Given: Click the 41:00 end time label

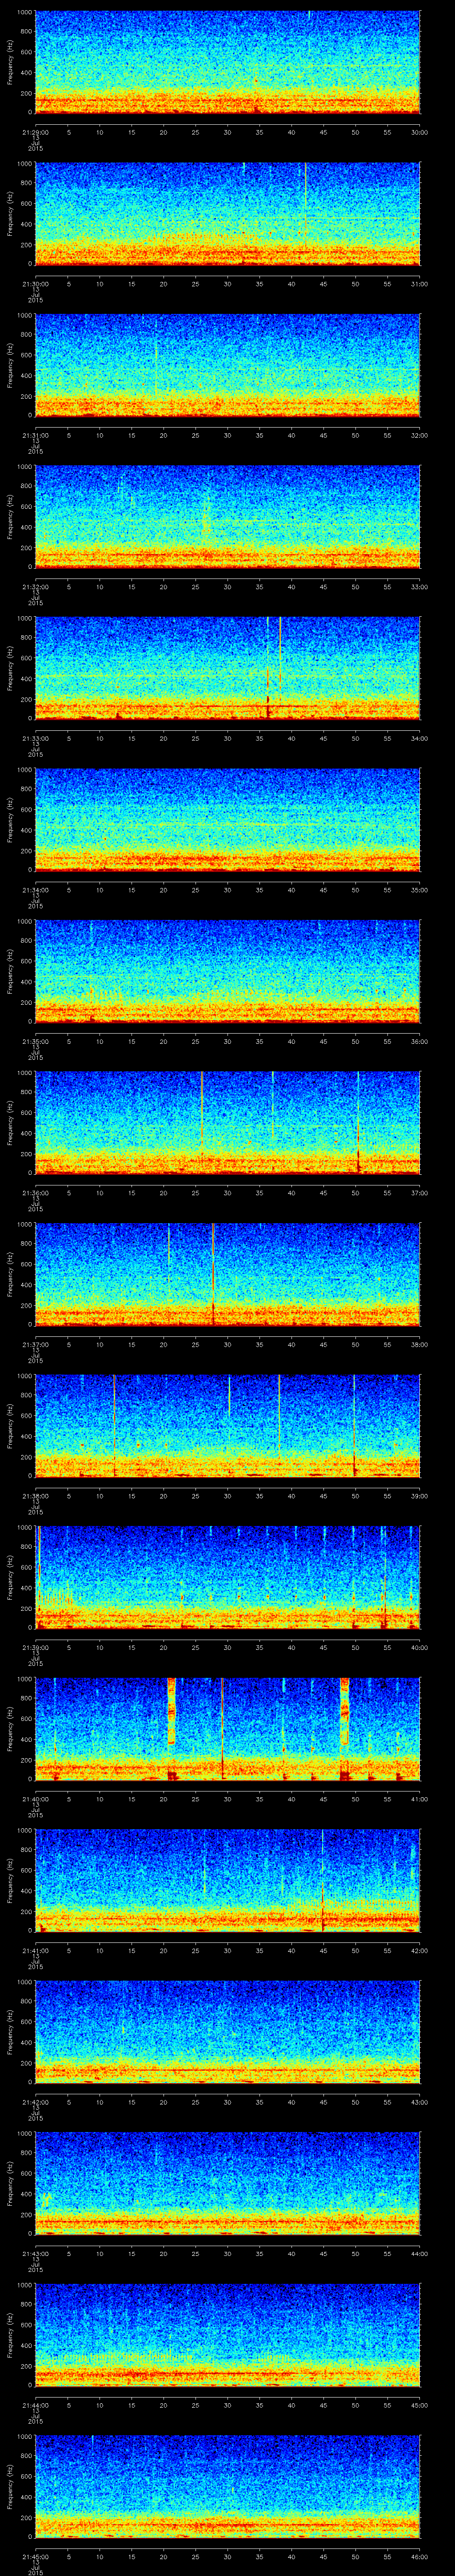Looking at the screenshot, I should tap(419, 1799).
